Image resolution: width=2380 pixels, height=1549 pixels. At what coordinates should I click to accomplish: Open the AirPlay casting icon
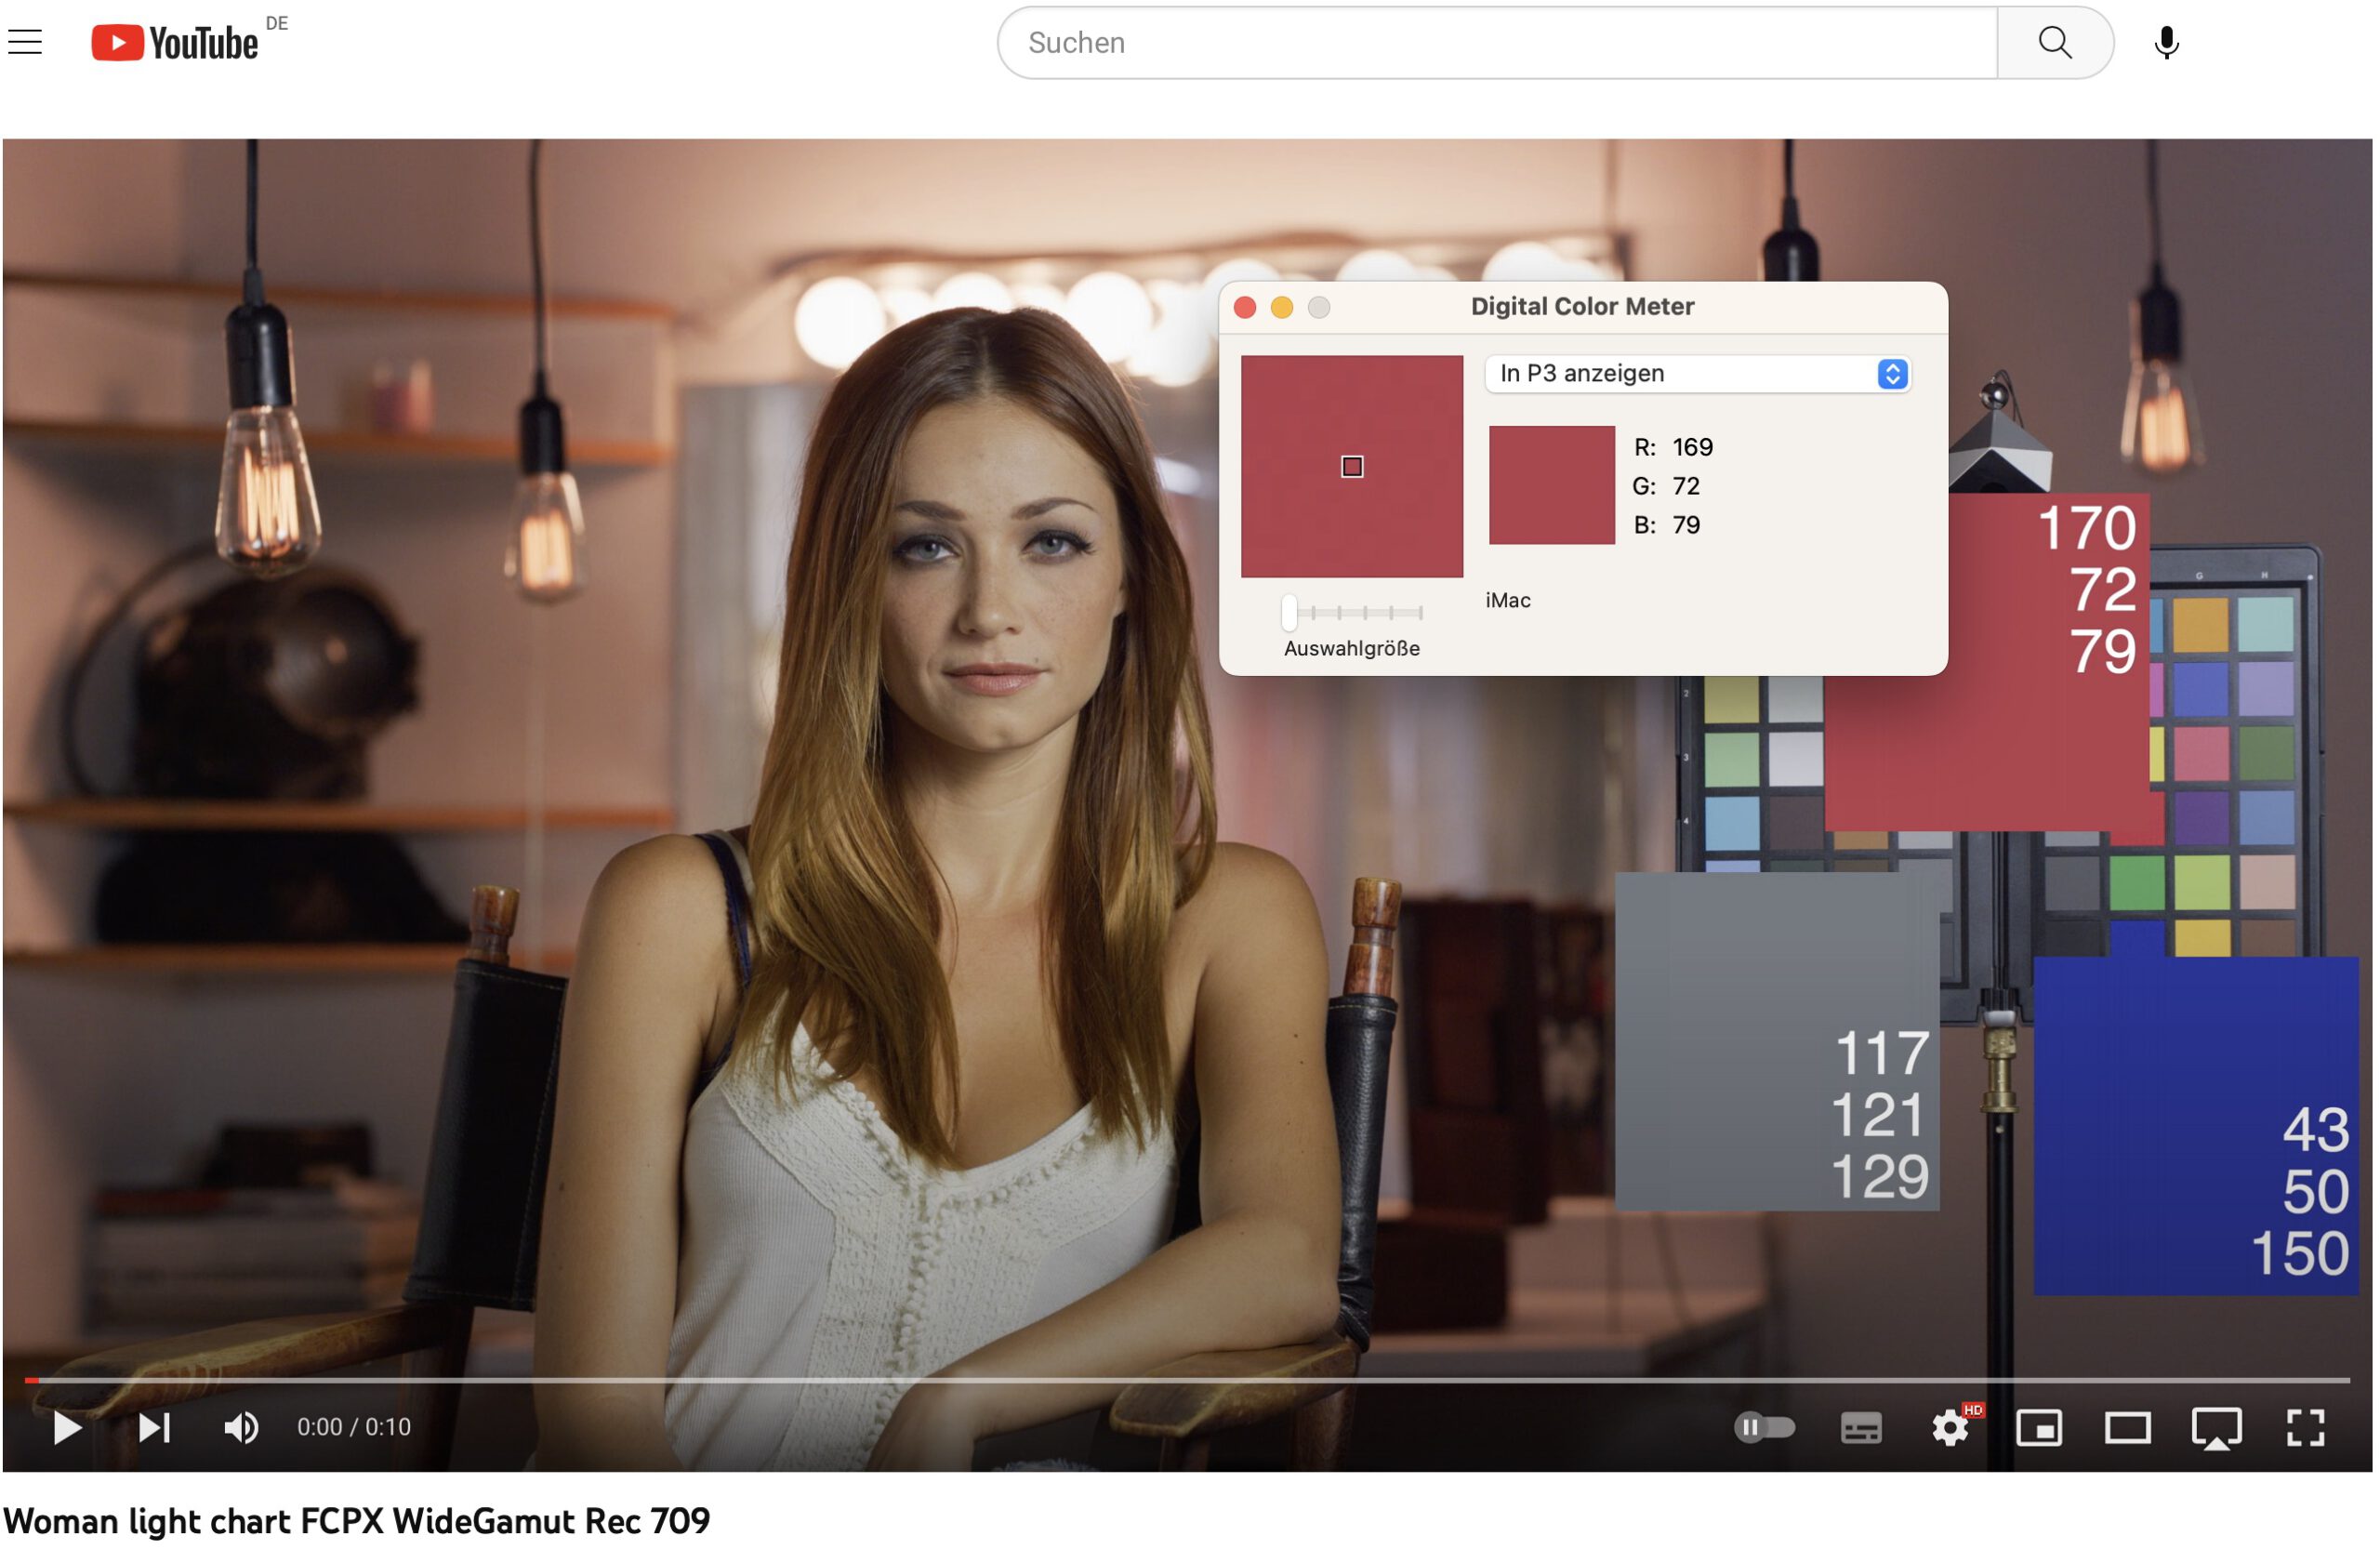click(2217, 1429)
